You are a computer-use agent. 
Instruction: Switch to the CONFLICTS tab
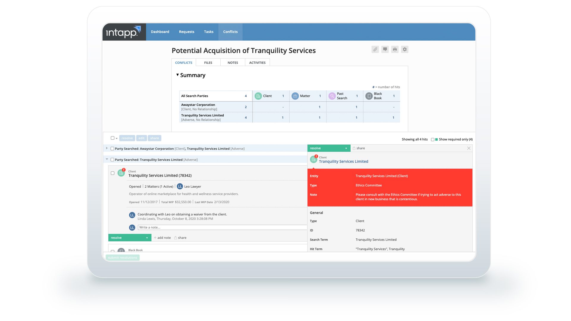(x=183, y=63)
